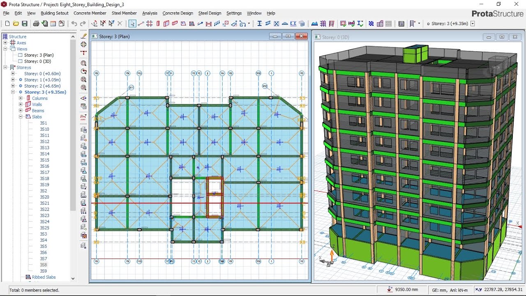Click the blue building analysis icon
This screenshot has height=296, width=526.
point(314,24)
